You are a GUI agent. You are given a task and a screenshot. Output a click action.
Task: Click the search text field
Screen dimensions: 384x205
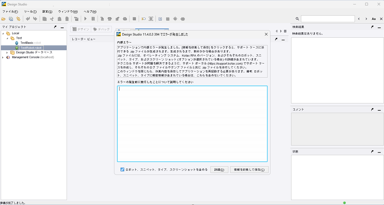[x=328, y=19]
